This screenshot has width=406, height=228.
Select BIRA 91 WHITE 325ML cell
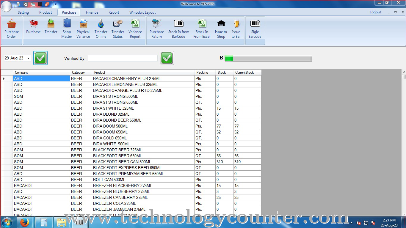tap(143, 108)
